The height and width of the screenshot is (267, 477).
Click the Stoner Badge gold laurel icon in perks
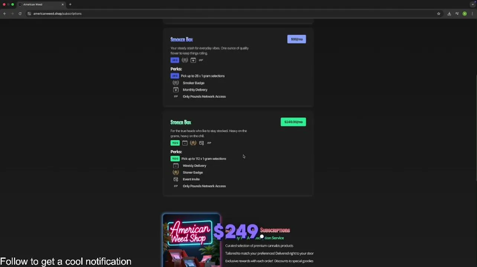176,172
